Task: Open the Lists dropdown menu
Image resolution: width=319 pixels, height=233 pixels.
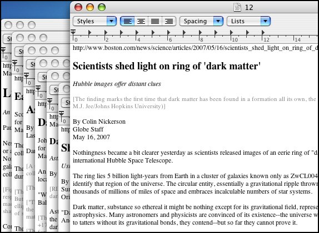Action: click(248, 21)
